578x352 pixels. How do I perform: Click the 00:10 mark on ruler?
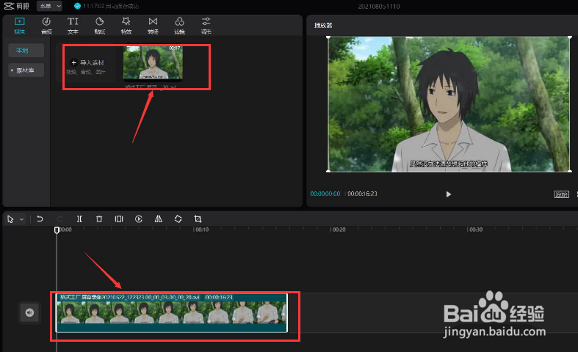coord(202,230)
